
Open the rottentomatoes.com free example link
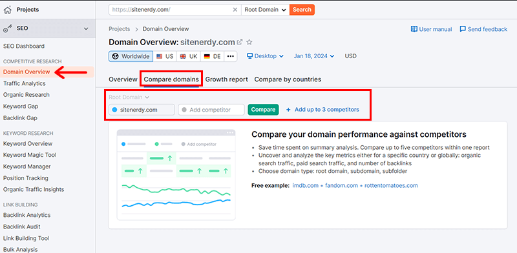click(391, 185)
